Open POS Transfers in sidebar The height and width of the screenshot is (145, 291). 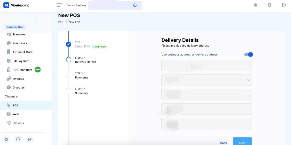click(x=22, y=70)
